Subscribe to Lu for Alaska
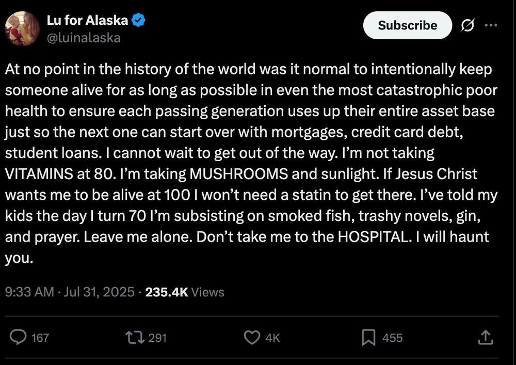The image size is (516, 365). coord(408,25)
